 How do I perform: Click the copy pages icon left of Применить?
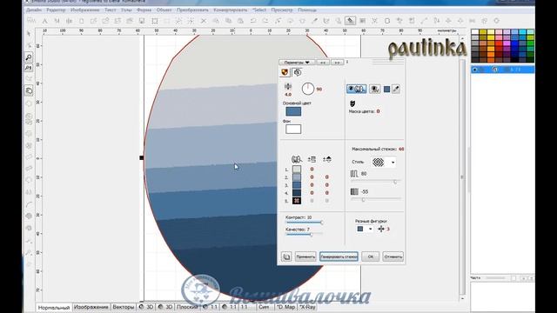(x=286, y=256)
